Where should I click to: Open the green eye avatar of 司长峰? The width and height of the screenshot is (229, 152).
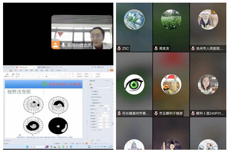[x=134, y=84]
